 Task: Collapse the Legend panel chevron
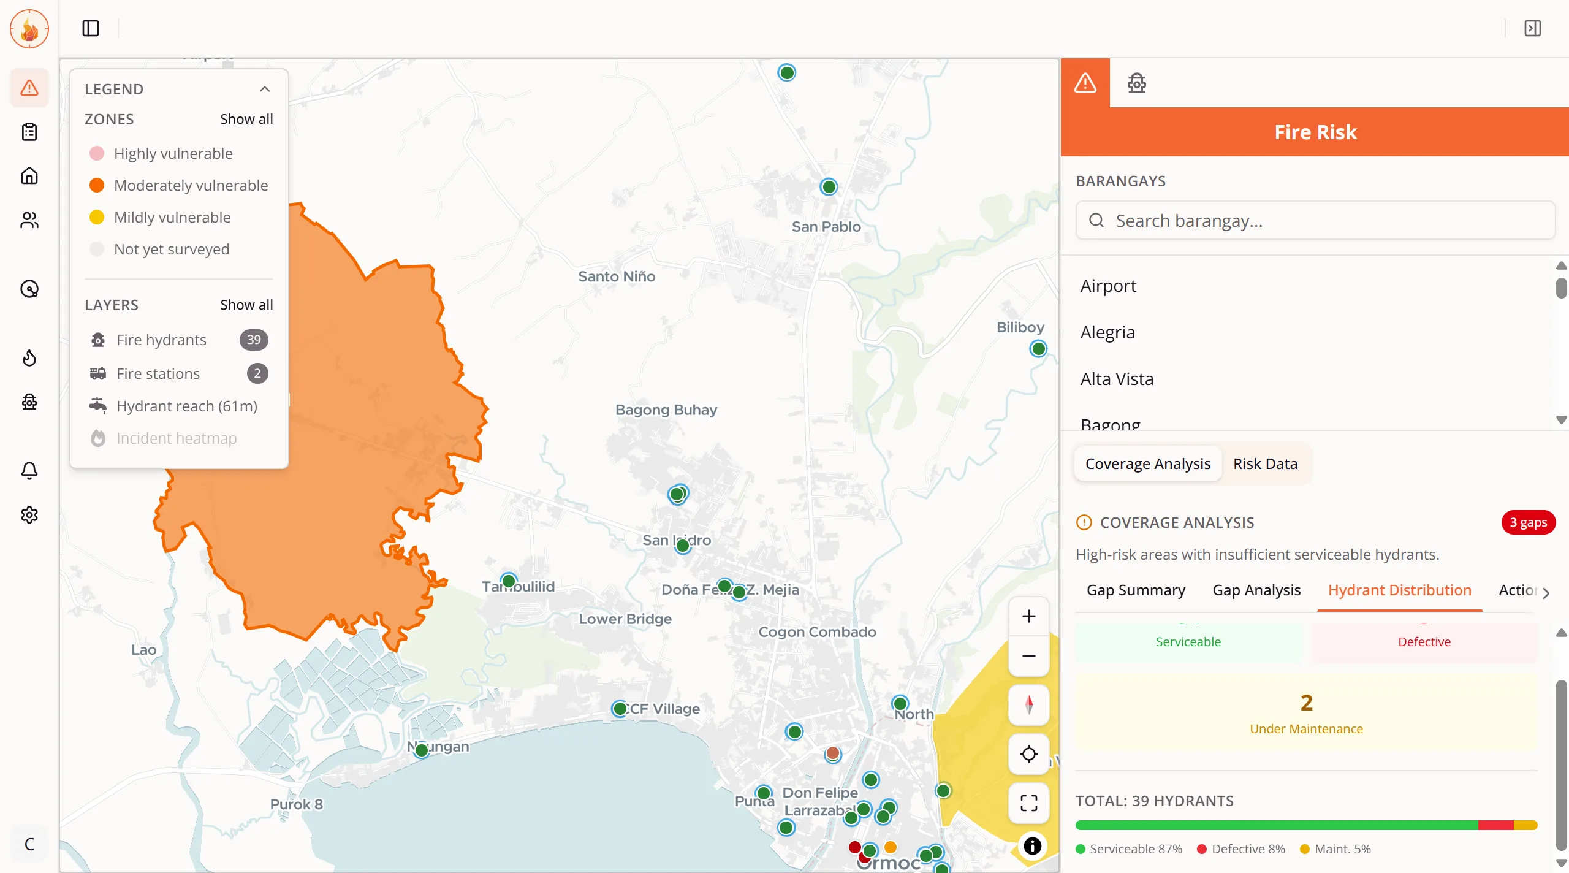point(265,89)
